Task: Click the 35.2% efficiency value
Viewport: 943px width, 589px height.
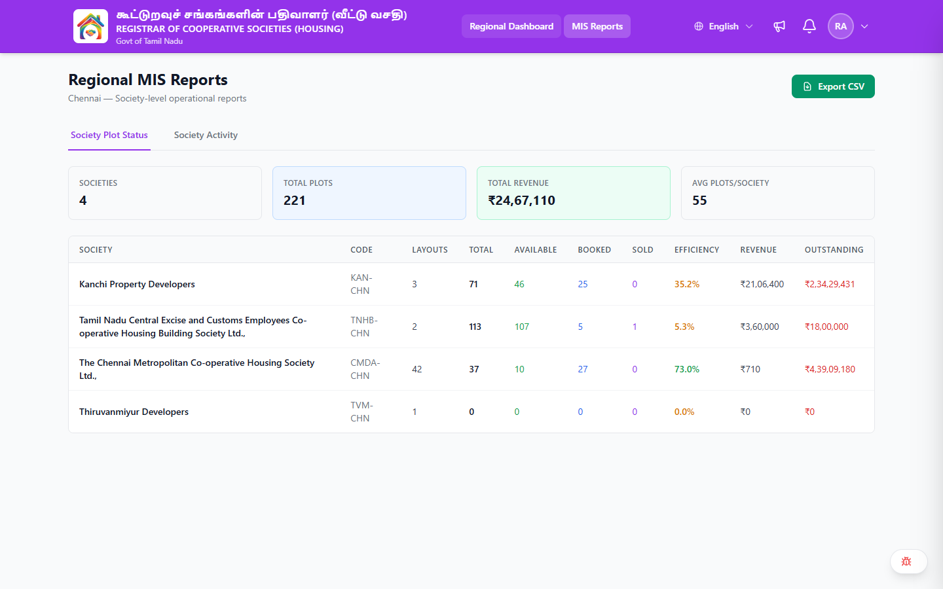Action: 687,284
